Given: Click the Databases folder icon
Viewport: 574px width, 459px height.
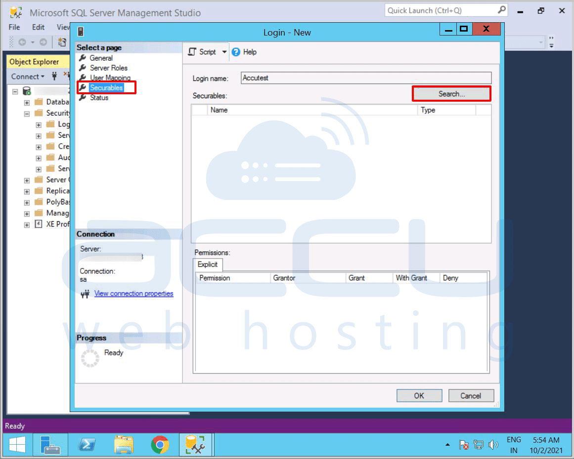Looking at the screenshot, I should [x=39, y=102].
